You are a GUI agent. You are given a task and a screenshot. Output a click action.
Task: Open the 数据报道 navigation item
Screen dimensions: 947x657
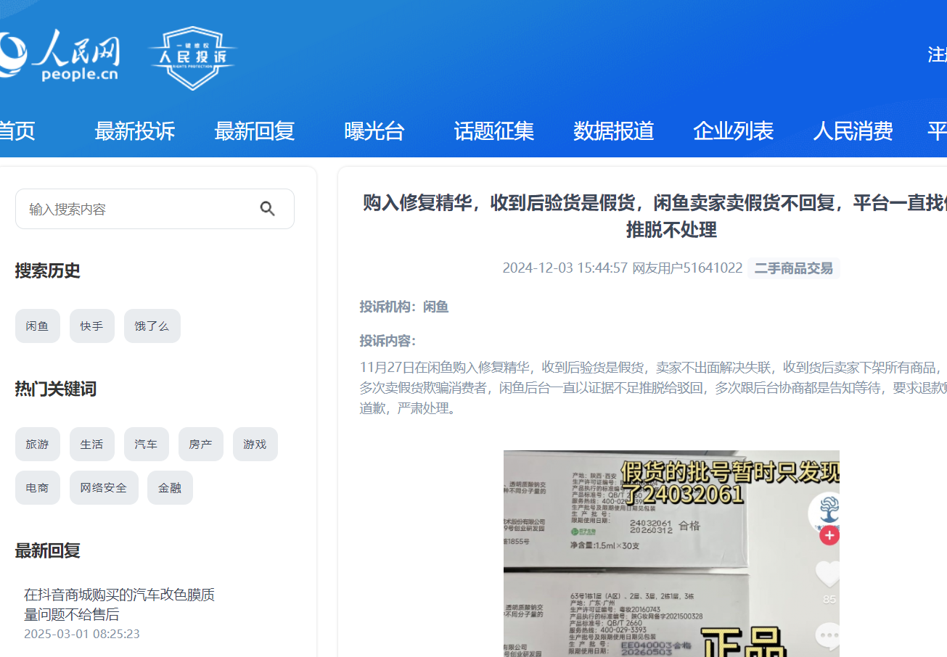tap(613, 131)
